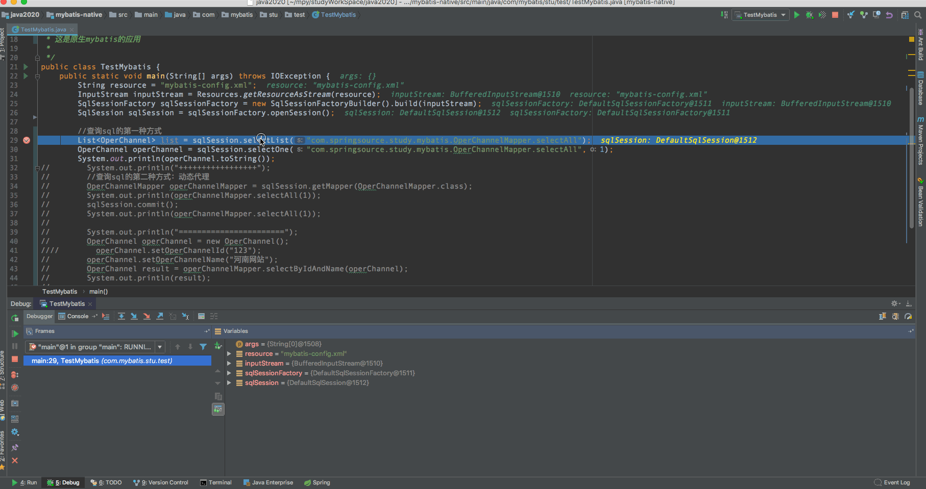Click View Breakpoints icon in debug sidebar
Image resolution: width=926 pixels, height=489 pixels.
pyautogui.click(x=15, y=375)
